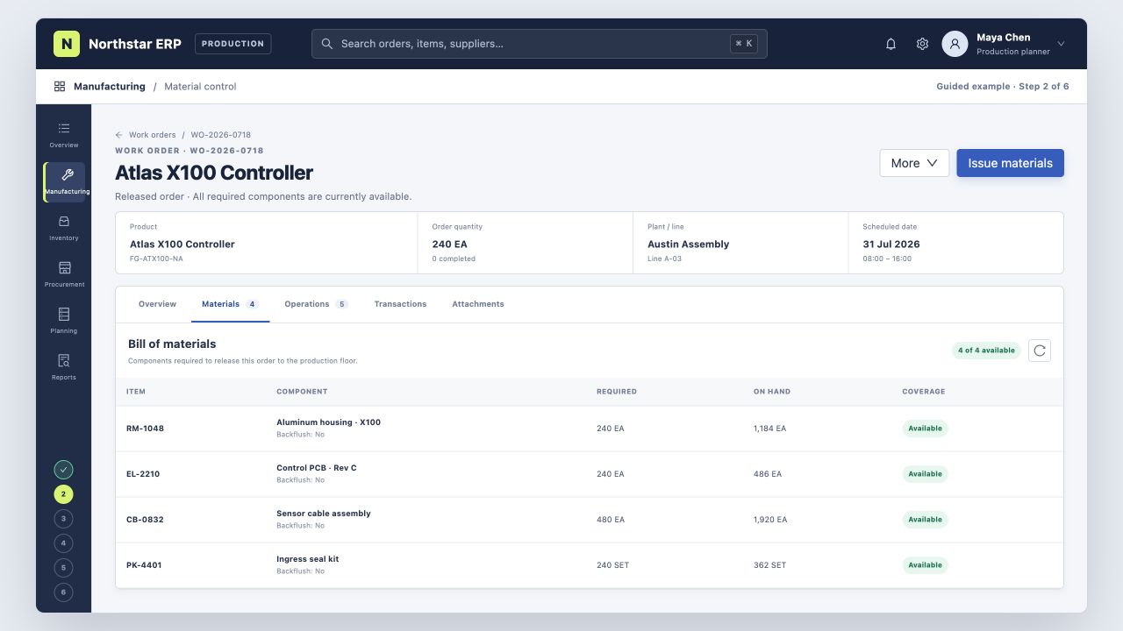
Task: Click the back arrow to Work orders
Action: click(x=118, y=135)
